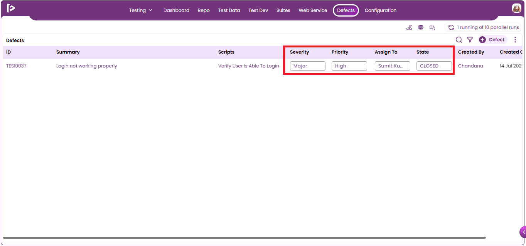The width and height of the screenshot is (526, 246).
Task: Open the State dropdown showing CLOSED
Action: tap(434, 66)
